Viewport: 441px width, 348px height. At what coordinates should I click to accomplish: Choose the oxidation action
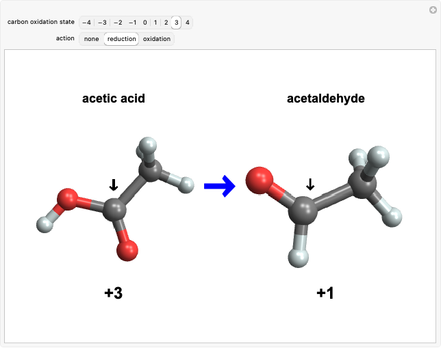pyautogui.click(x=157, y=39)
